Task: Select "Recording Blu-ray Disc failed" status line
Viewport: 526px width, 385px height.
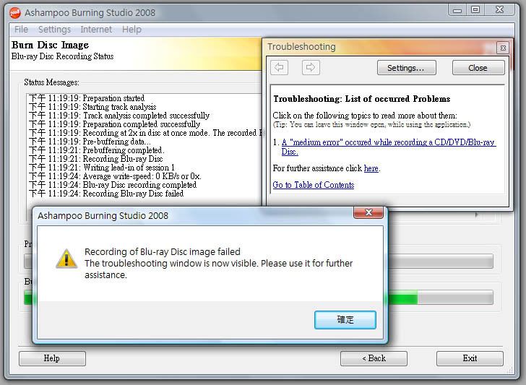Action: pyautogui.click(x=106, y=194)
